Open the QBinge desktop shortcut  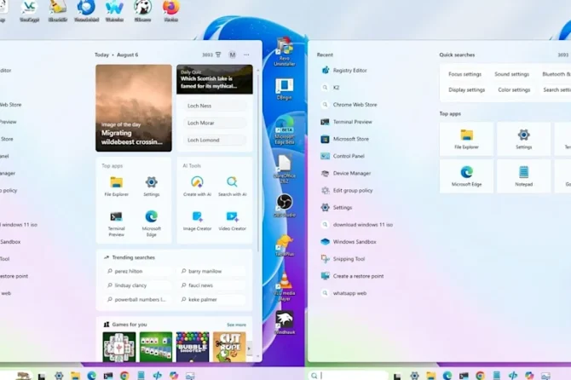(x=284, y=89)
